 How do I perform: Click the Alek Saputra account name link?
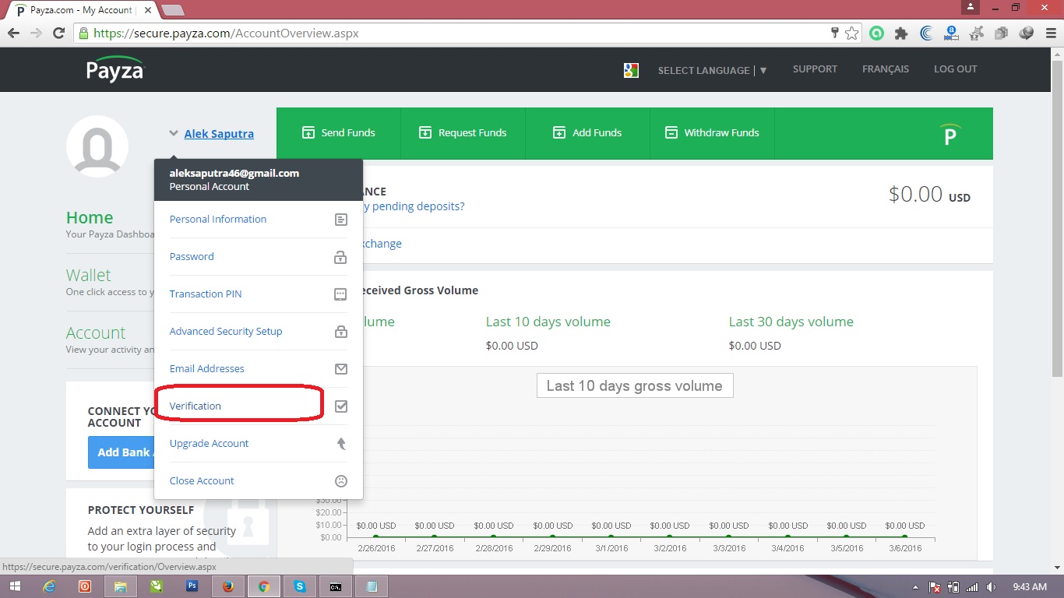219,134
